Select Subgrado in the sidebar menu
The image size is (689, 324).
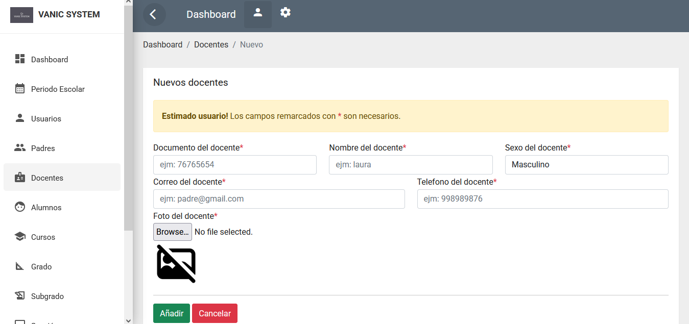click(x=47, y=296)
